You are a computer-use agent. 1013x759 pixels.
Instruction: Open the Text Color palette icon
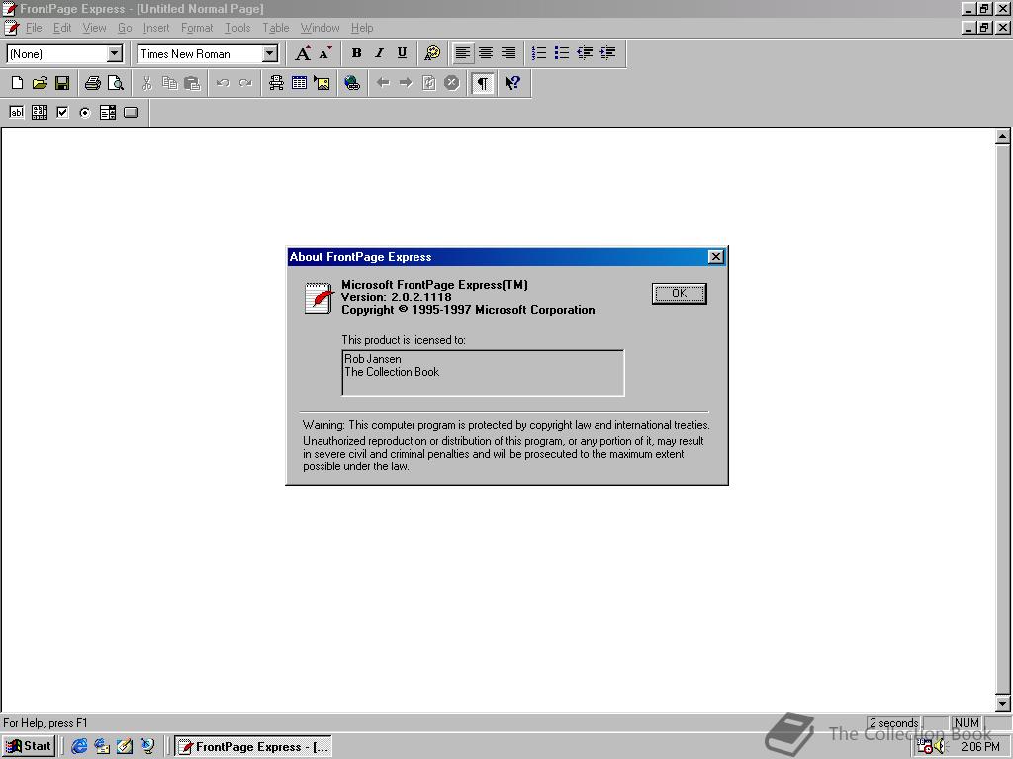click(432, 53)
